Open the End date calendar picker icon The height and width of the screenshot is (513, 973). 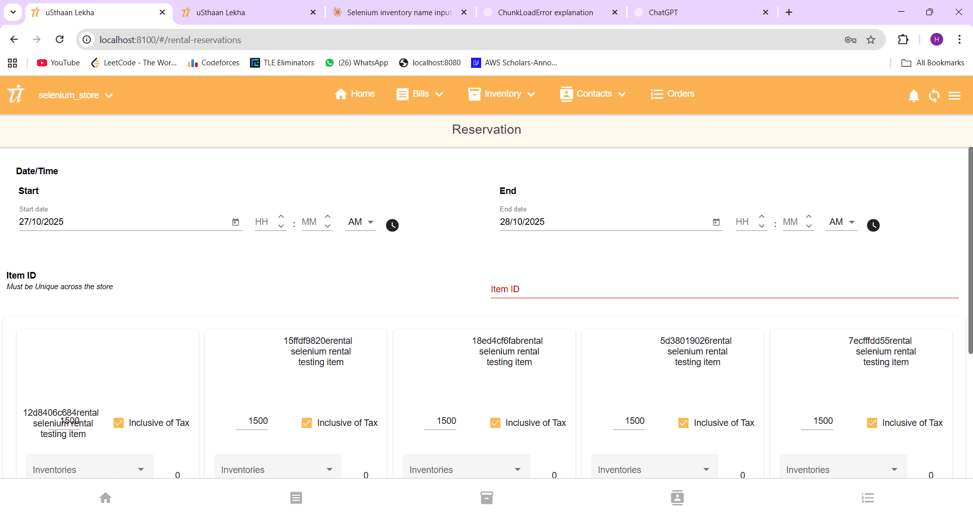tap(716, 222)
